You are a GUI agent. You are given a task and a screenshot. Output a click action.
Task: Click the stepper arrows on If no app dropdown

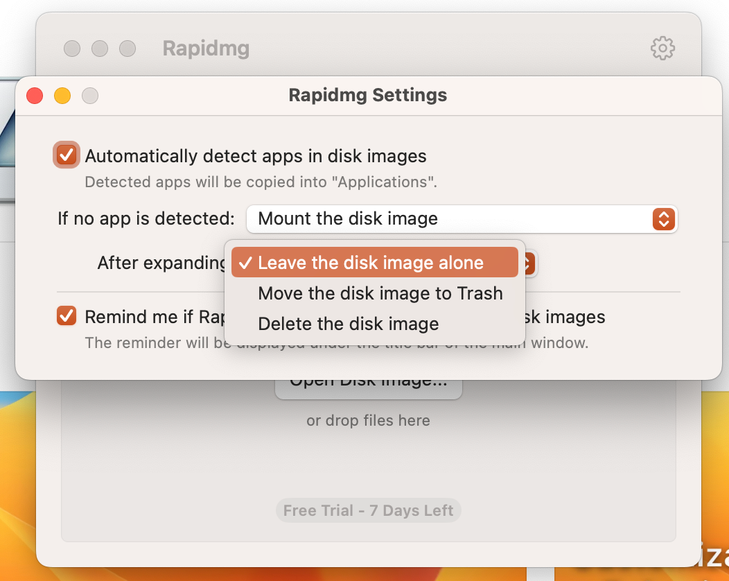[663, 218]
